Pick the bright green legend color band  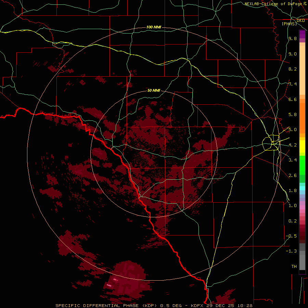302,165
